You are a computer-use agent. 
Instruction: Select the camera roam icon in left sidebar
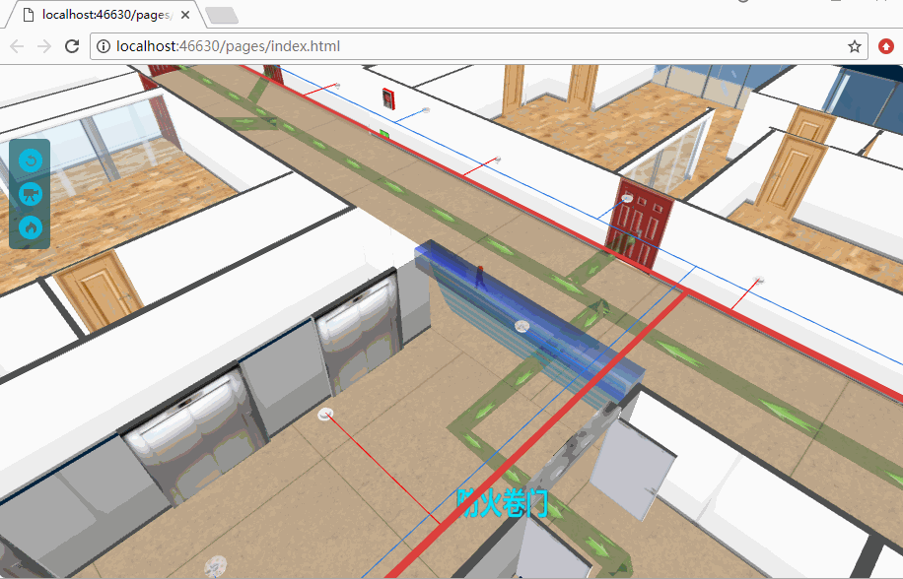click(x=30, y=194)
